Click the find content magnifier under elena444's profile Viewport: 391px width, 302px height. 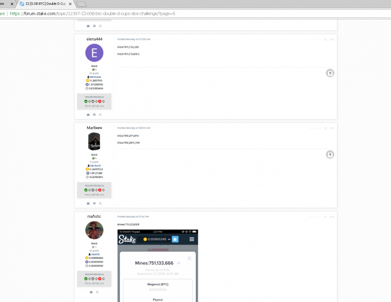100,115
